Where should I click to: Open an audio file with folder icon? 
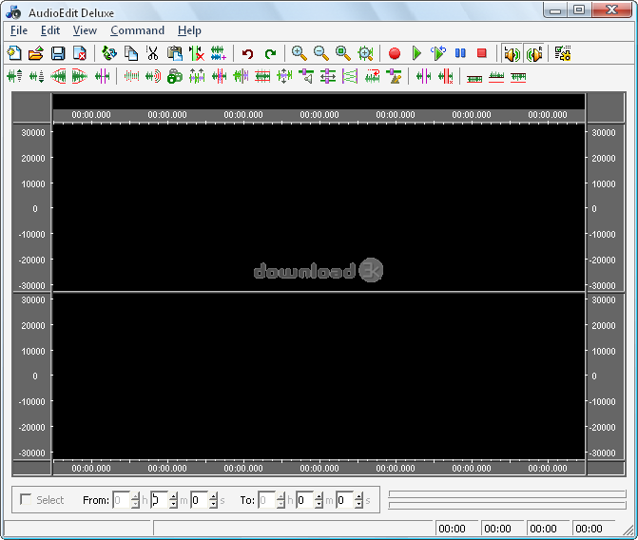point(36,53)
